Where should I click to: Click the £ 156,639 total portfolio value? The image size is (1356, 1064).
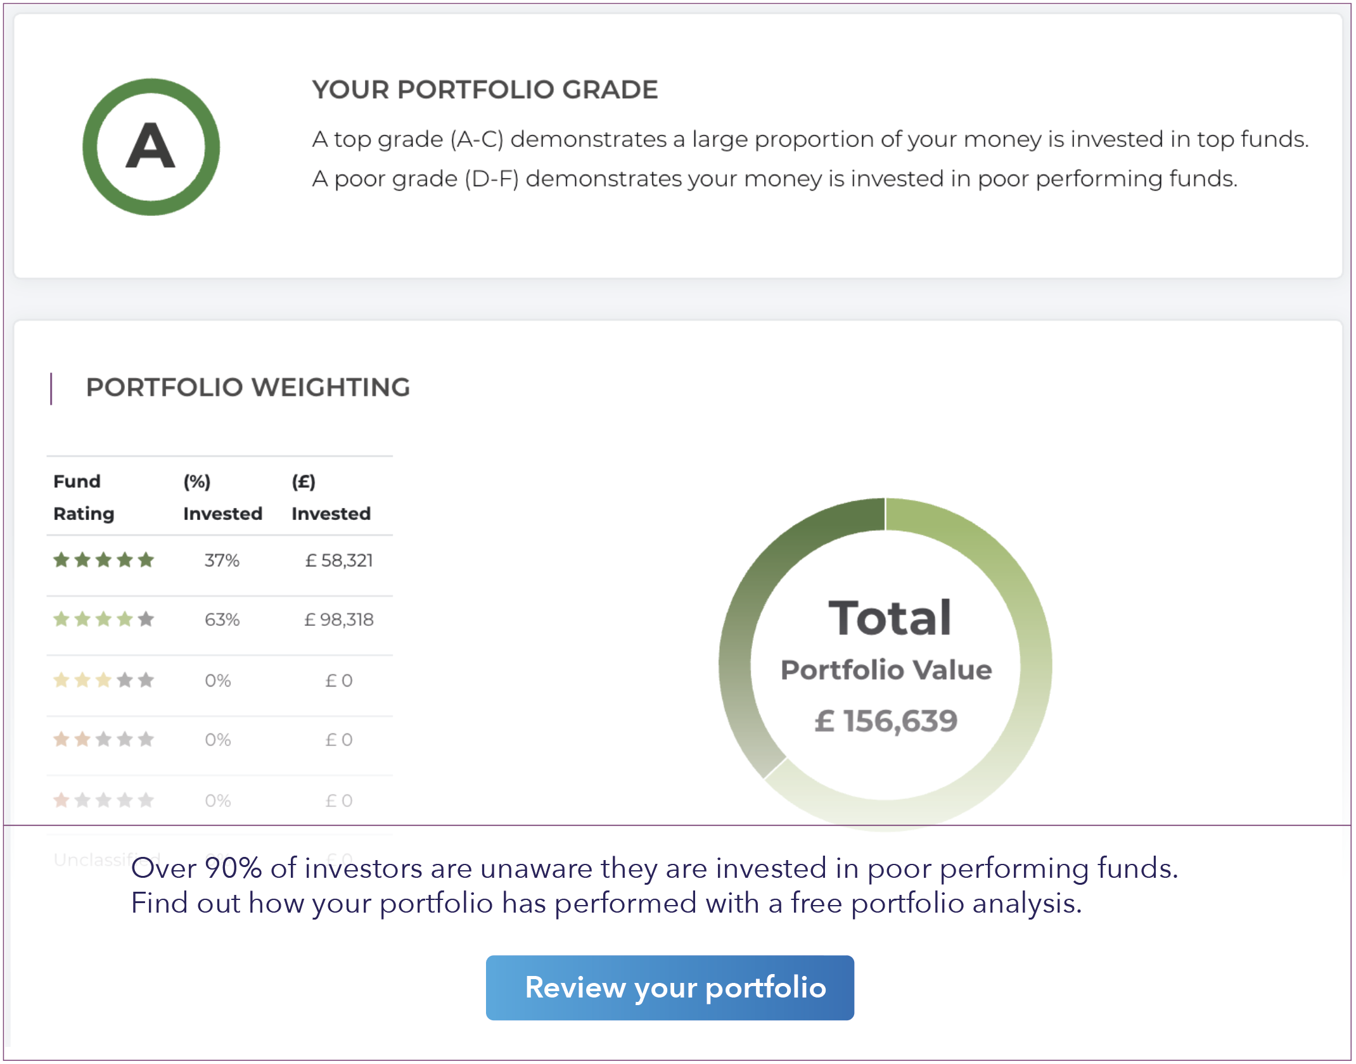(886, 721)
